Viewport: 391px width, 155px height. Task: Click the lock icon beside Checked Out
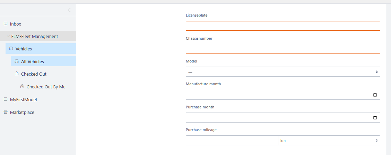click(17, 74)
